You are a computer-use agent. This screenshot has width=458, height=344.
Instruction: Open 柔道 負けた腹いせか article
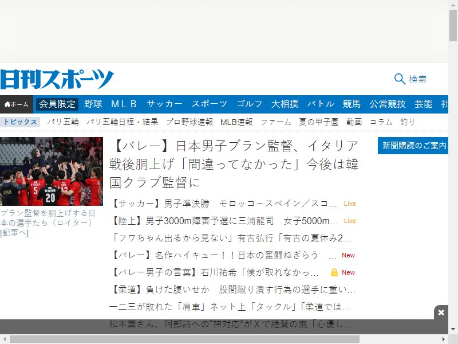coord(234,290)
